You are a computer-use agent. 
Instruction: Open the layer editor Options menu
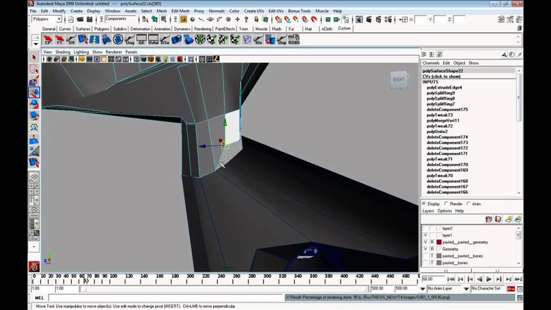tap(444, 211)
